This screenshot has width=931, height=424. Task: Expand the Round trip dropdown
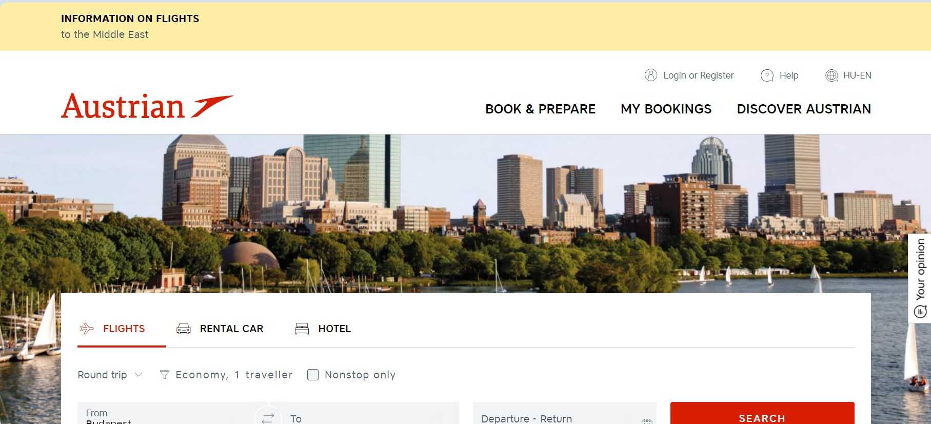(x=110, y=375)
